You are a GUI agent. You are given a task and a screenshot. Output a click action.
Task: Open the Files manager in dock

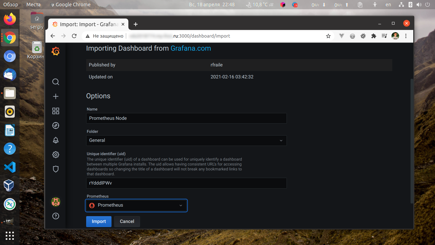tap(10, 93)
